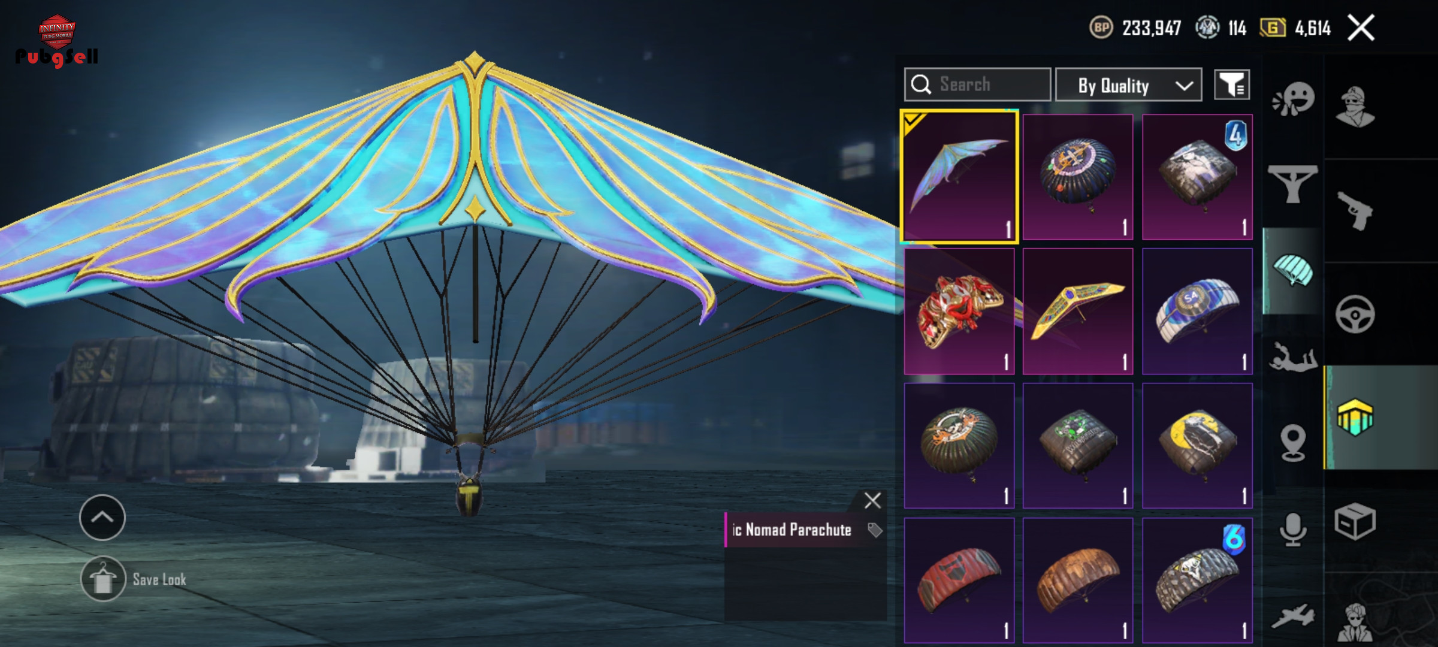Select the pistol weapon skins icon
Viewport: 1438px width, 647px height.
(x=1355, y=211)
